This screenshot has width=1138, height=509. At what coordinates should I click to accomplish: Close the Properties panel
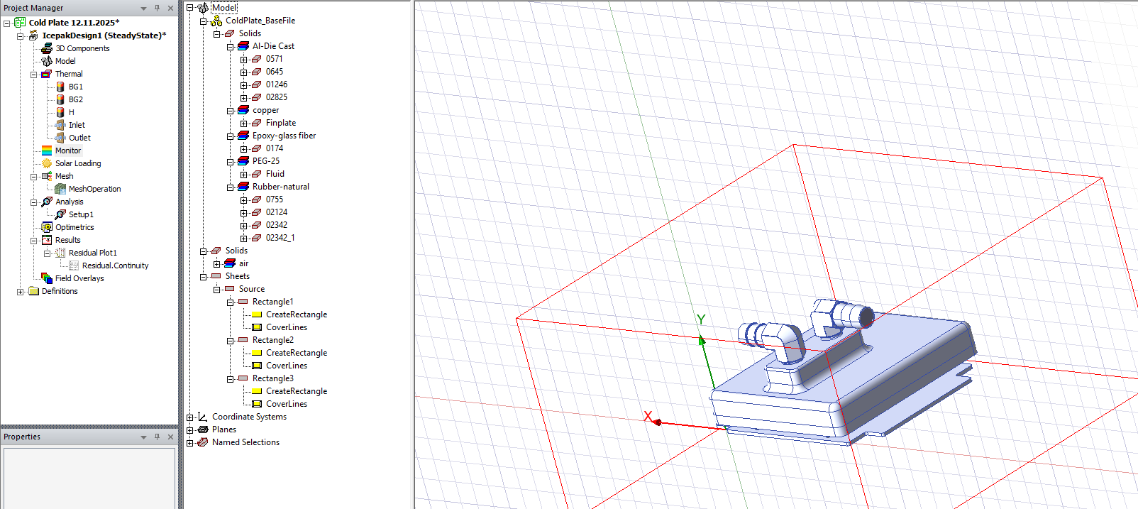pos(170,437)
